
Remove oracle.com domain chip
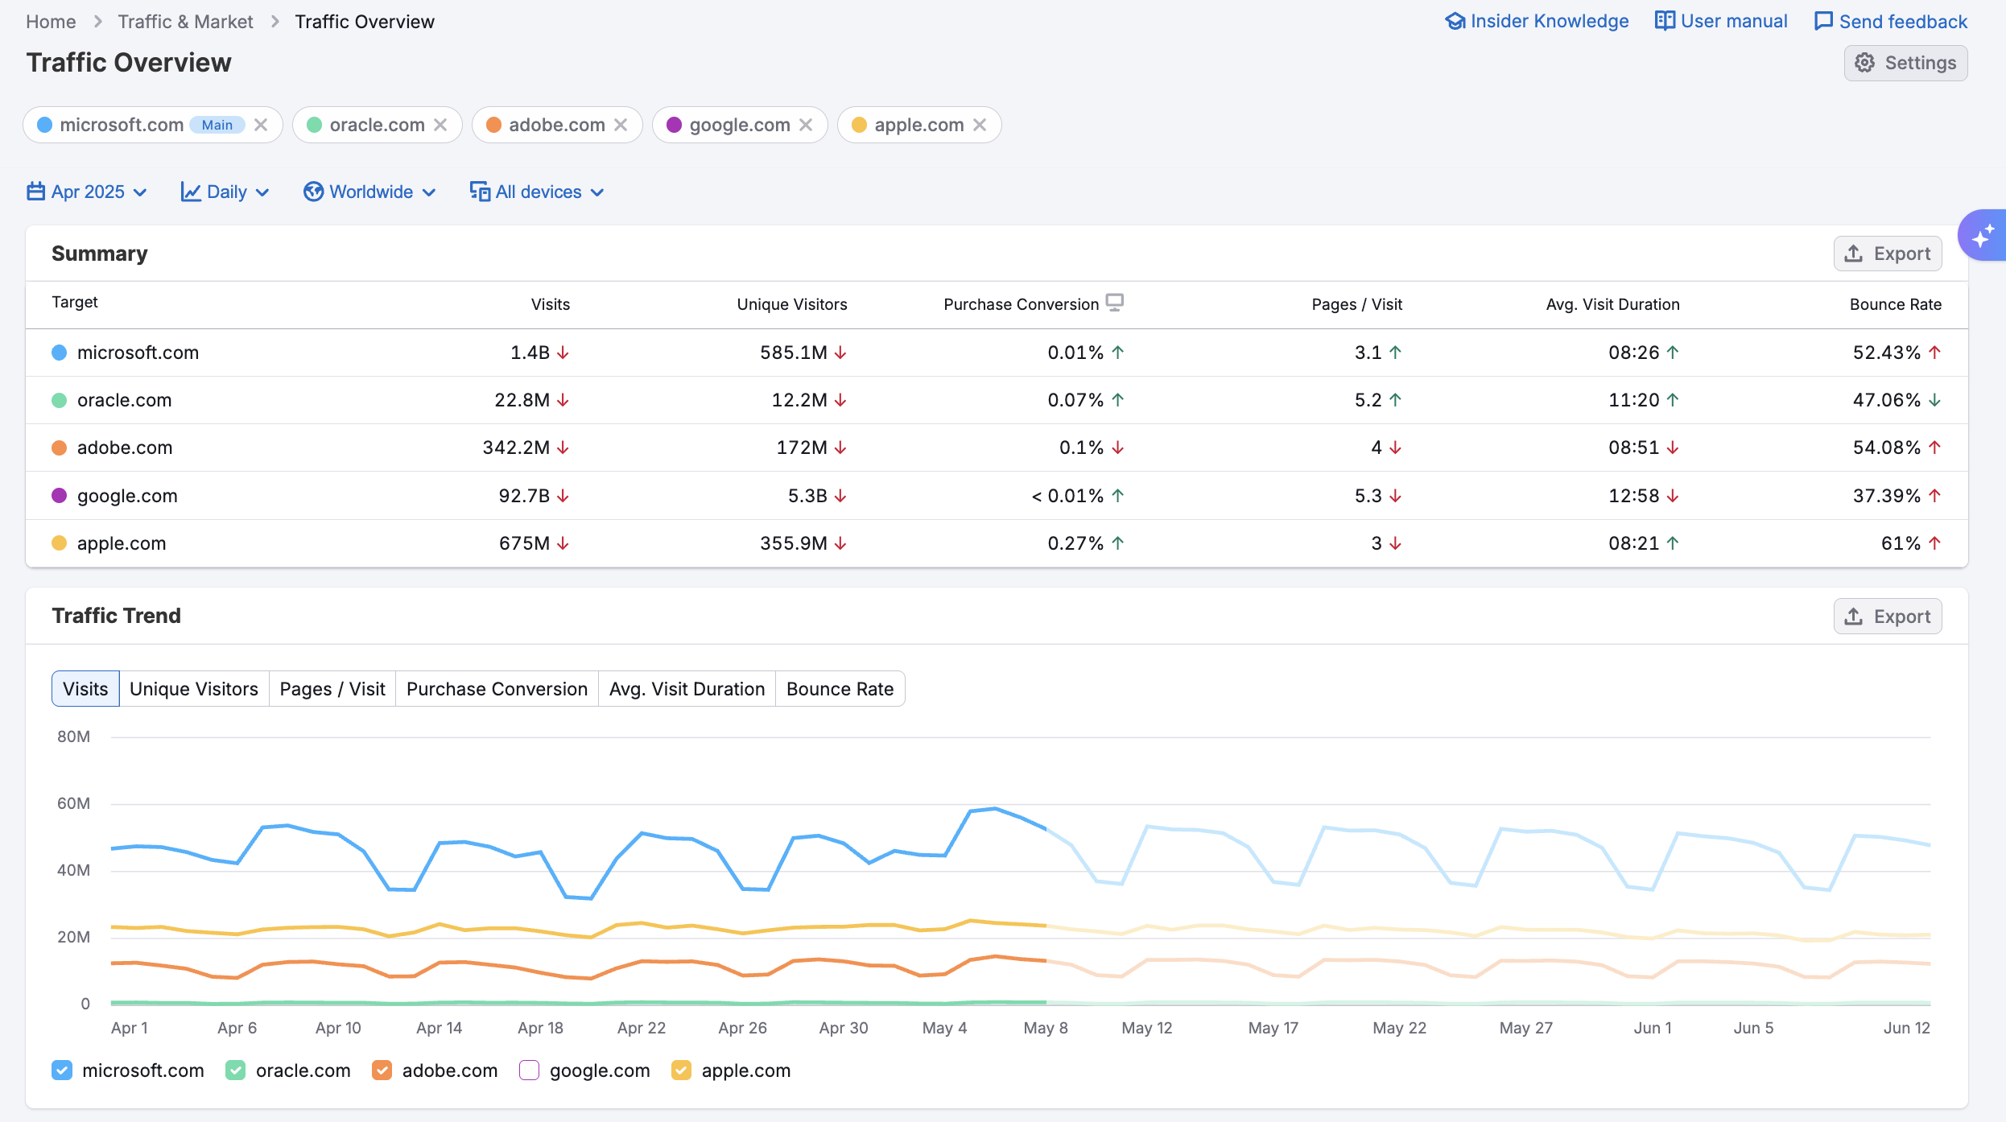[x=440, y=125]
